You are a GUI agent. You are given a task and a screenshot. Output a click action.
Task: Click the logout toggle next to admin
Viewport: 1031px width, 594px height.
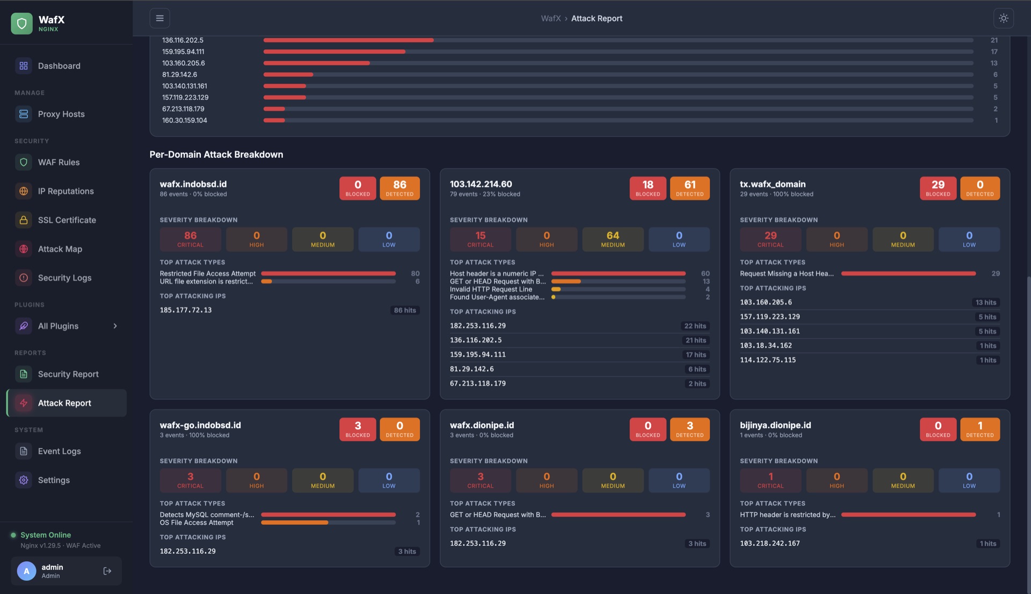(x=107, y=571)
